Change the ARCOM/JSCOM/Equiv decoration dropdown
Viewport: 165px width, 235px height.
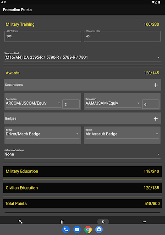[x=33, y=103]
